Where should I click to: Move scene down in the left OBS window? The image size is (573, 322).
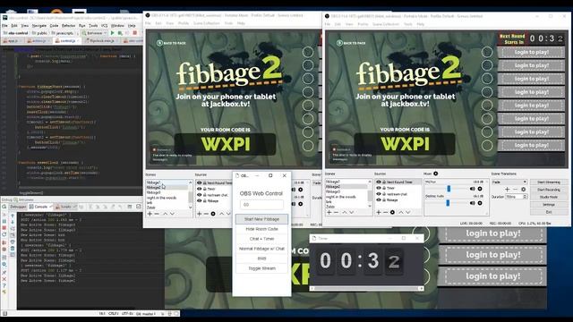(172, 214)
